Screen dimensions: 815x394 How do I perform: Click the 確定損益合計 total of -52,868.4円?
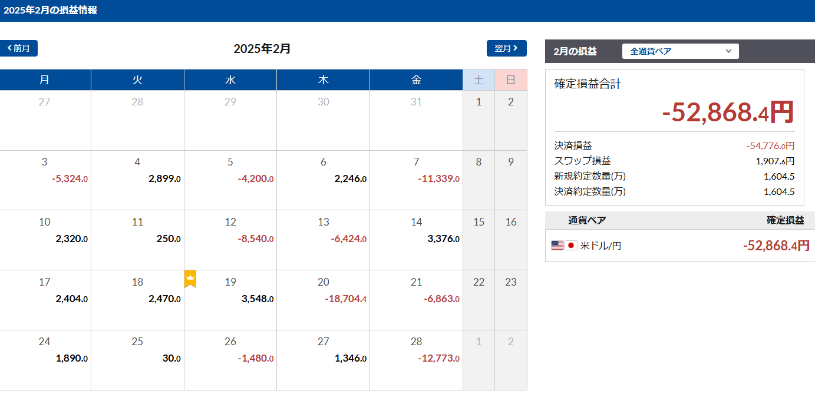pyautogui.click(x=728, y=112)
